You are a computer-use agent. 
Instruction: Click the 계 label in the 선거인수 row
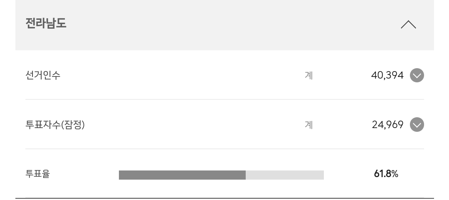308,76
